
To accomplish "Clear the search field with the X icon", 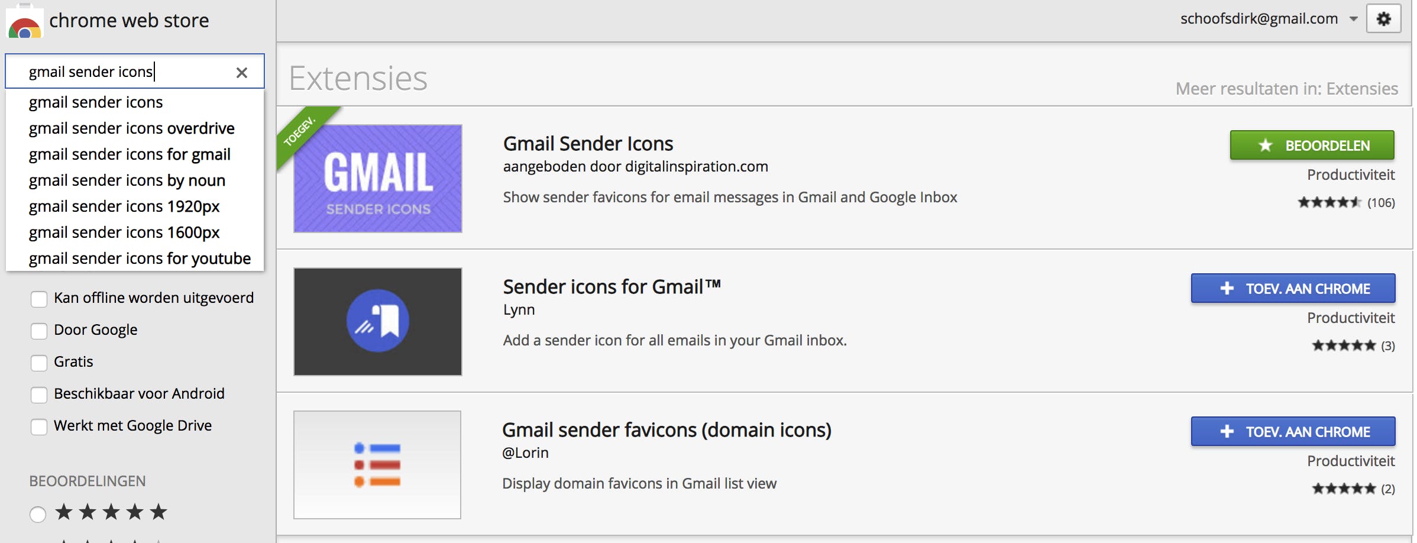I will coord(241,72).
